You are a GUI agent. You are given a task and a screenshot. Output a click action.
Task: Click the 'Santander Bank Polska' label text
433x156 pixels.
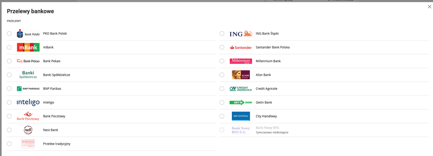(273, 47)
